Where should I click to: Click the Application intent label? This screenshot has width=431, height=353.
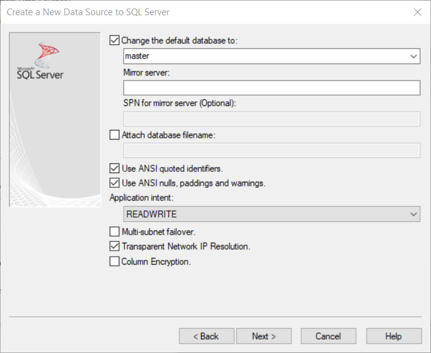141,198
